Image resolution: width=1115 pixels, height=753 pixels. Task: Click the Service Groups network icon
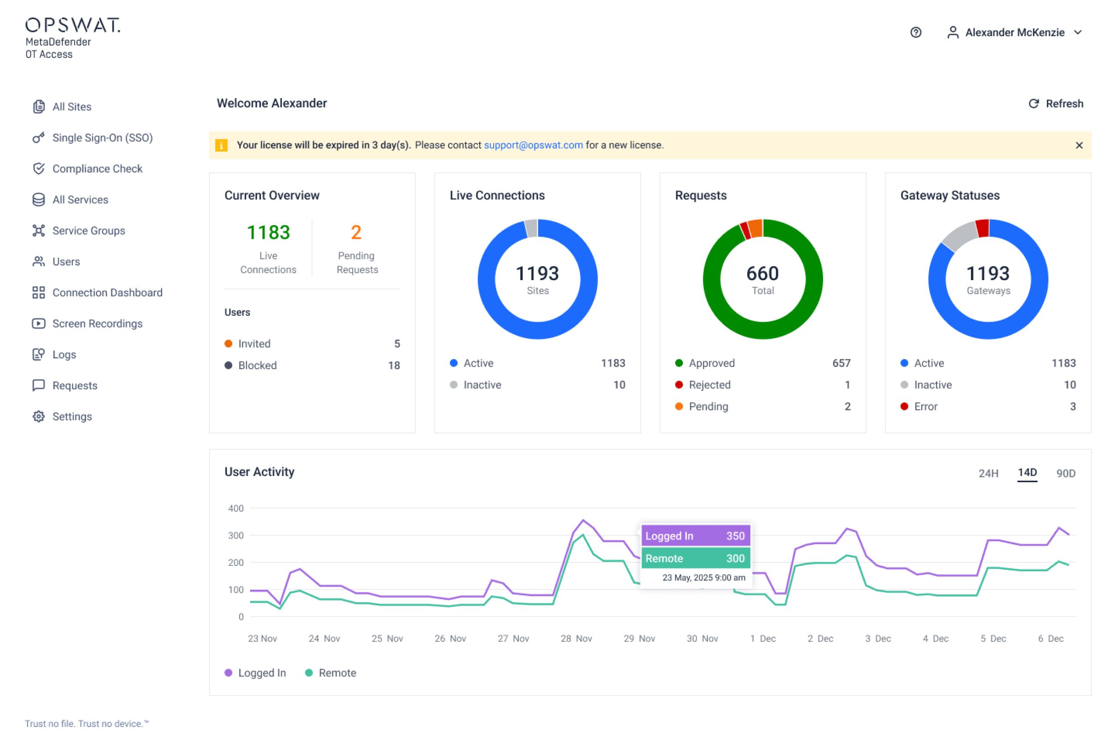point(39,230)
